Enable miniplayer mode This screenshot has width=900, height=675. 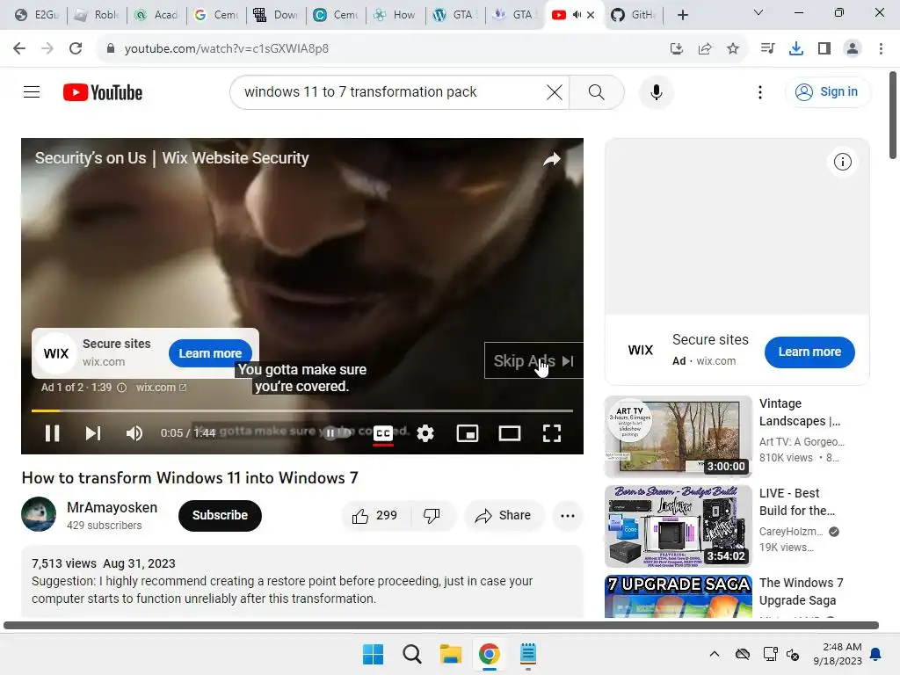click(468, 433)
